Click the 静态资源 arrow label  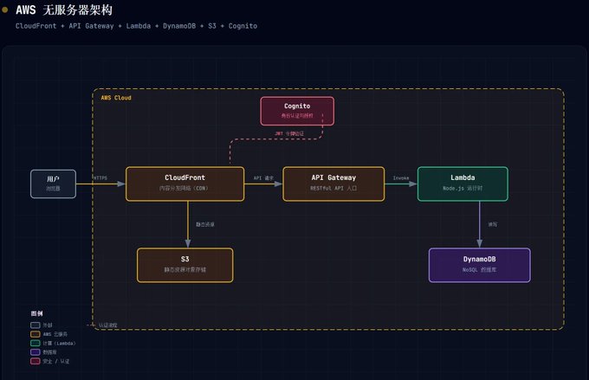pos(205,224)
